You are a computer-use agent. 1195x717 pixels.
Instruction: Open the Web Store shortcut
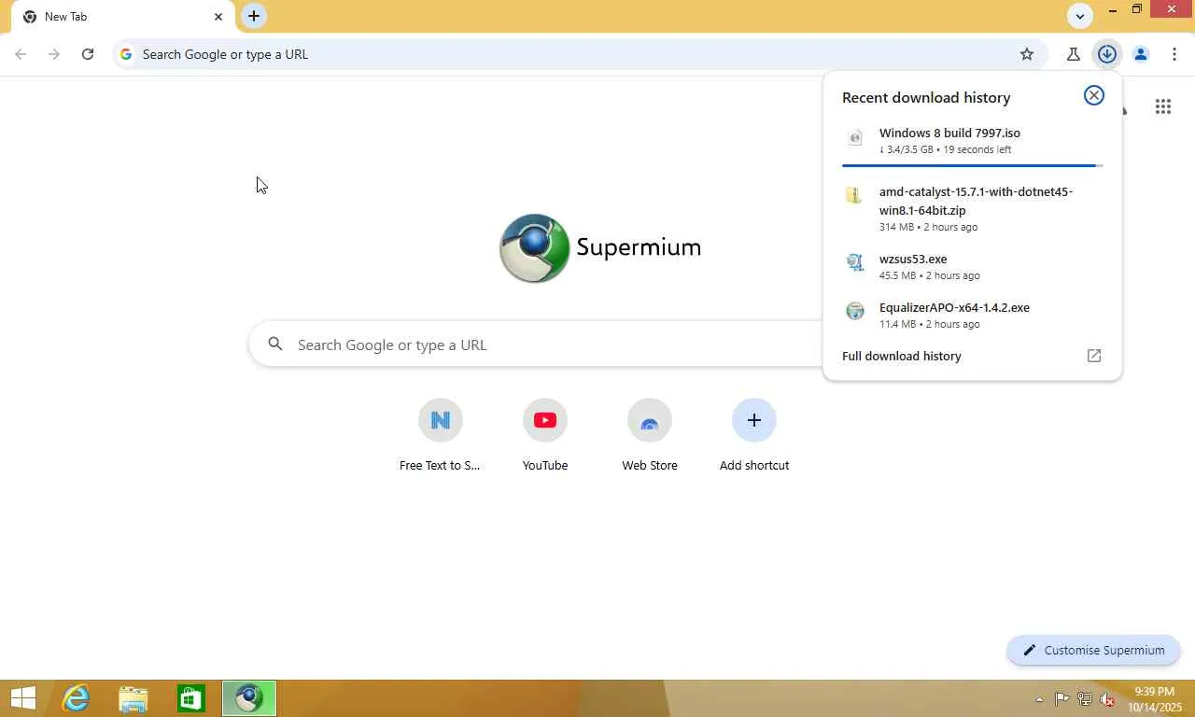coord(650,436)
